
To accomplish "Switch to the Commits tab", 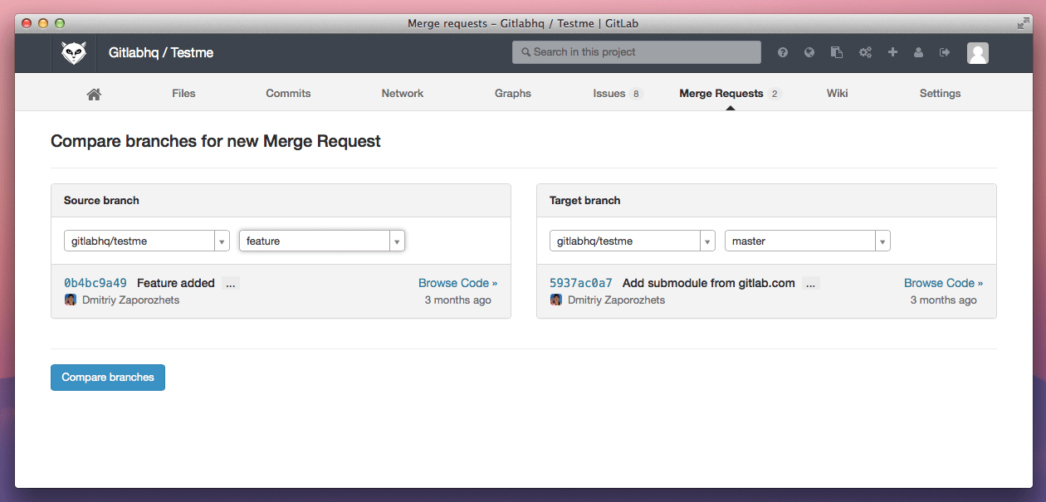I will [x=288, y=93].
